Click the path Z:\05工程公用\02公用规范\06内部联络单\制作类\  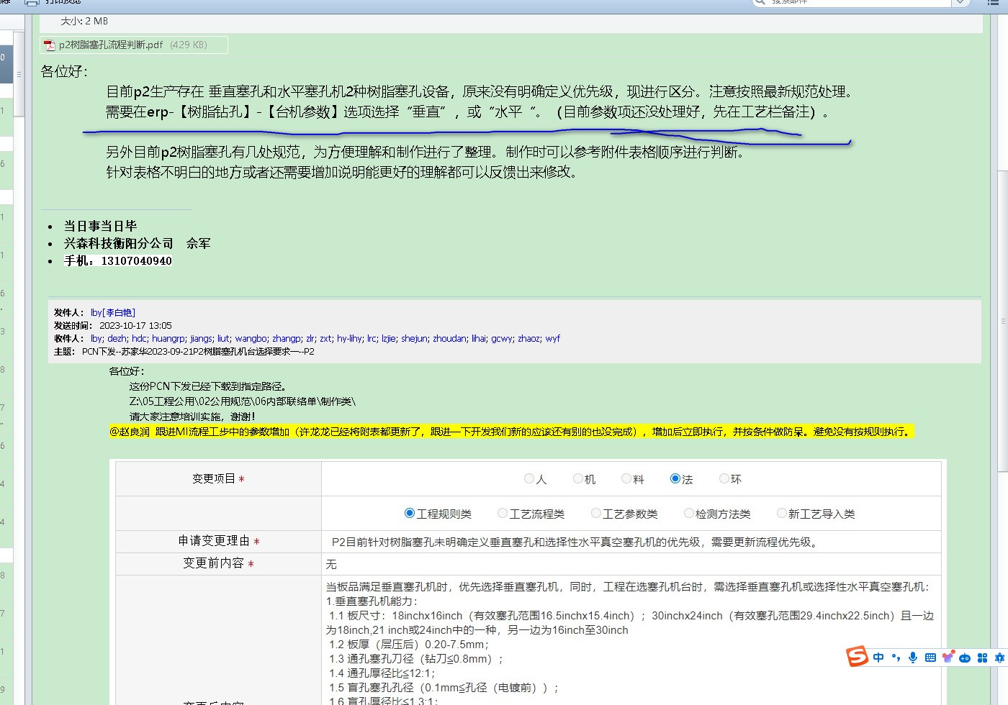tap(243, 401)
